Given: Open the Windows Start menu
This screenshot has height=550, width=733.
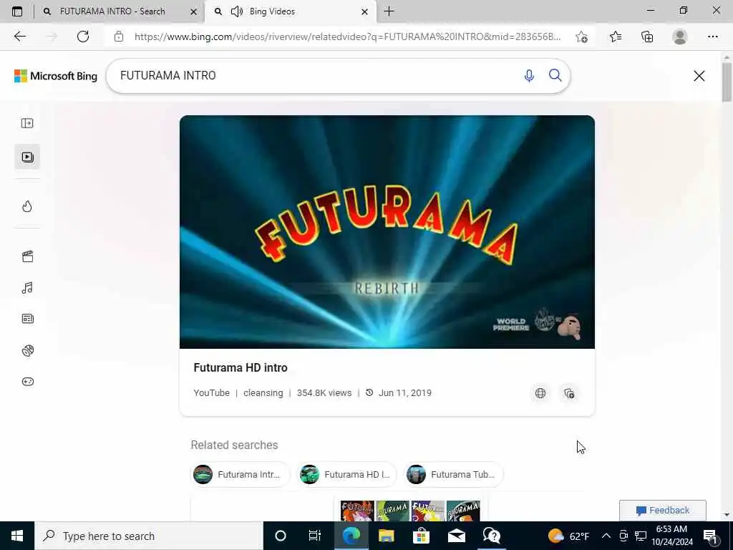Looking at the screenshot, I should pos(17,536).
